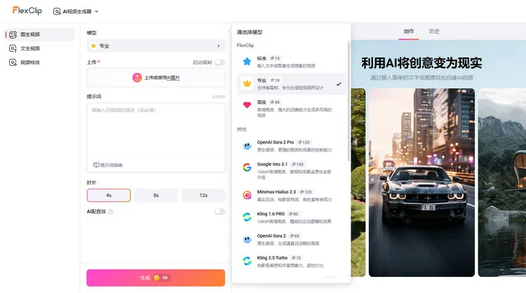Click the AI video generator icon in header
Image resolution: width=526 pixels, height=293 pixels.
(57, 11)
